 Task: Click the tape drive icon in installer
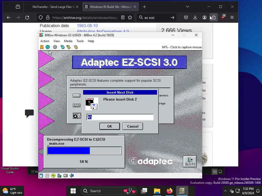77,116
